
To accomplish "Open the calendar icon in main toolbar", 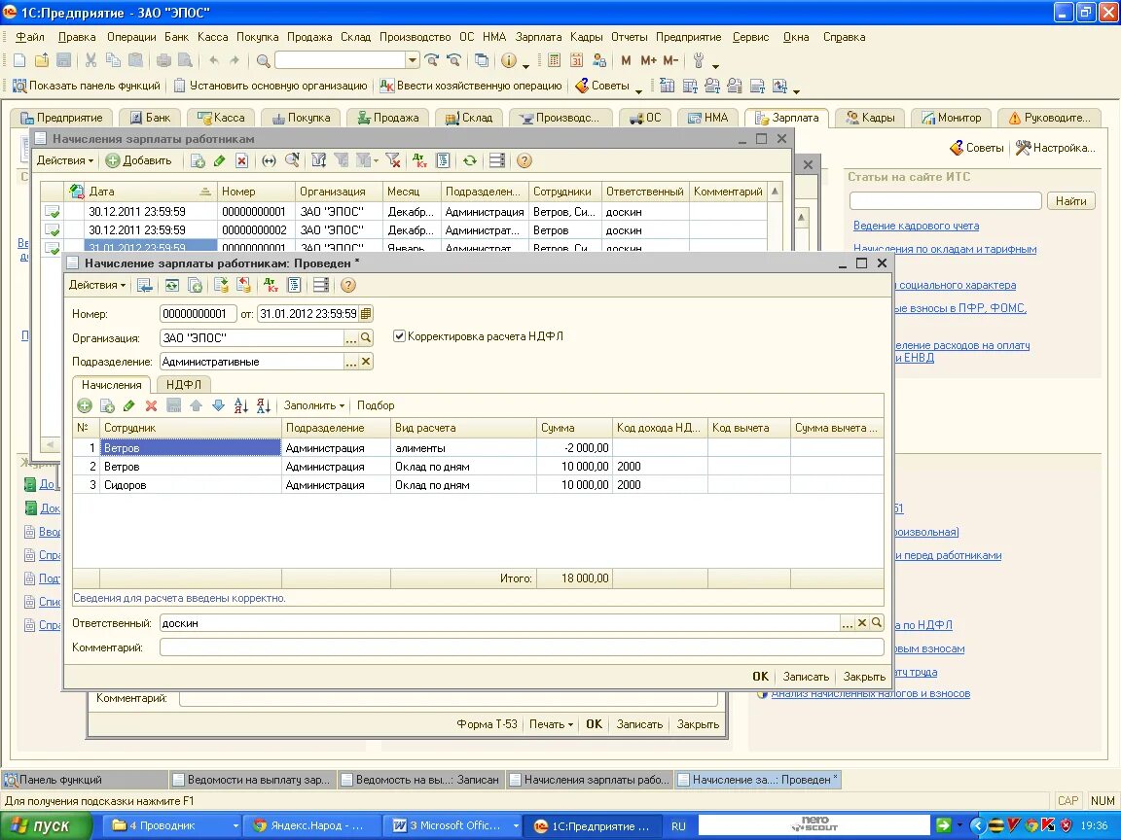I will tap(576, 60).
